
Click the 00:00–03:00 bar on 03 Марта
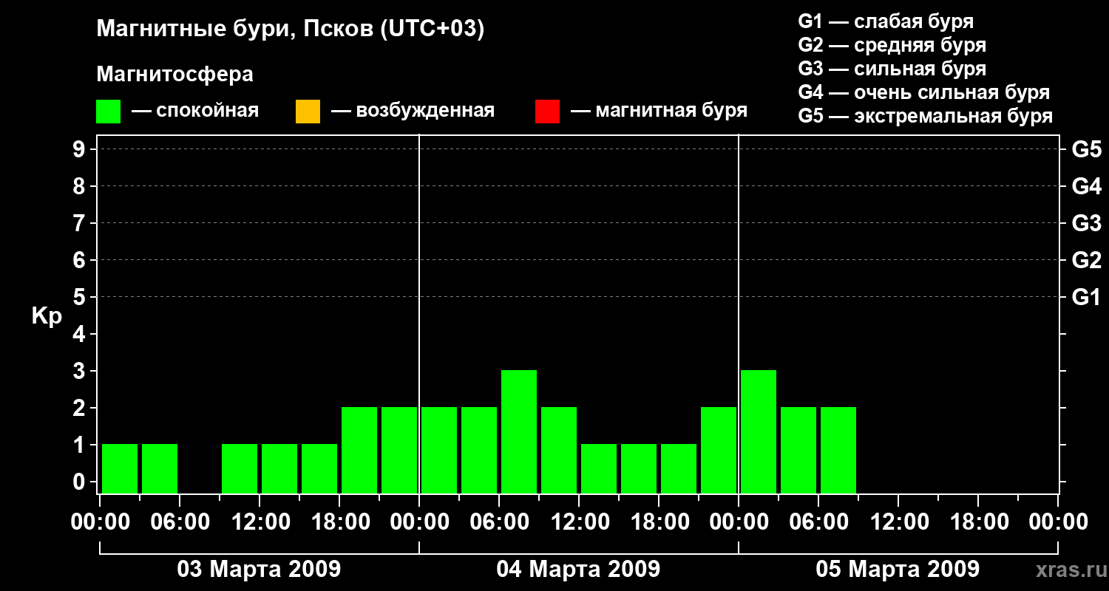[x=120, y=468]
